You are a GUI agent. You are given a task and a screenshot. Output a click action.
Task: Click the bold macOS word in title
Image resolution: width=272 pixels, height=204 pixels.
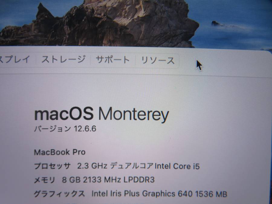tap(64, 114)
